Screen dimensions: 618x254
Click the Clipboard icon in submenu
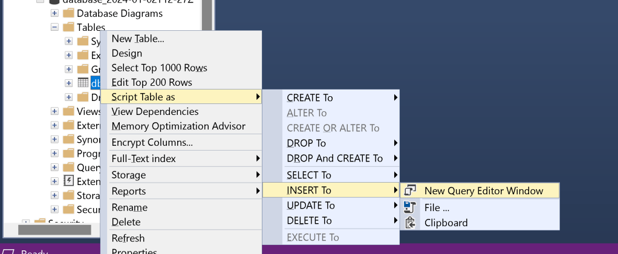[411, 223]
